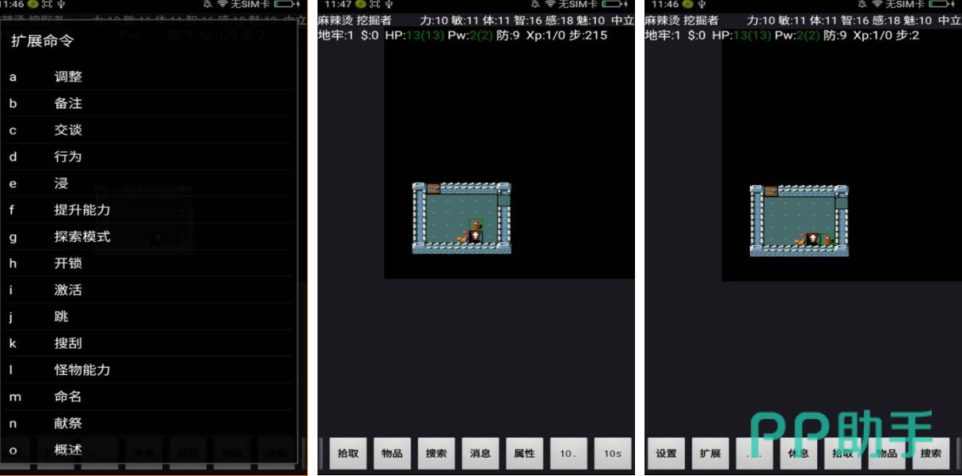Tap the brown door tile in the middle screen

point(433,188)
